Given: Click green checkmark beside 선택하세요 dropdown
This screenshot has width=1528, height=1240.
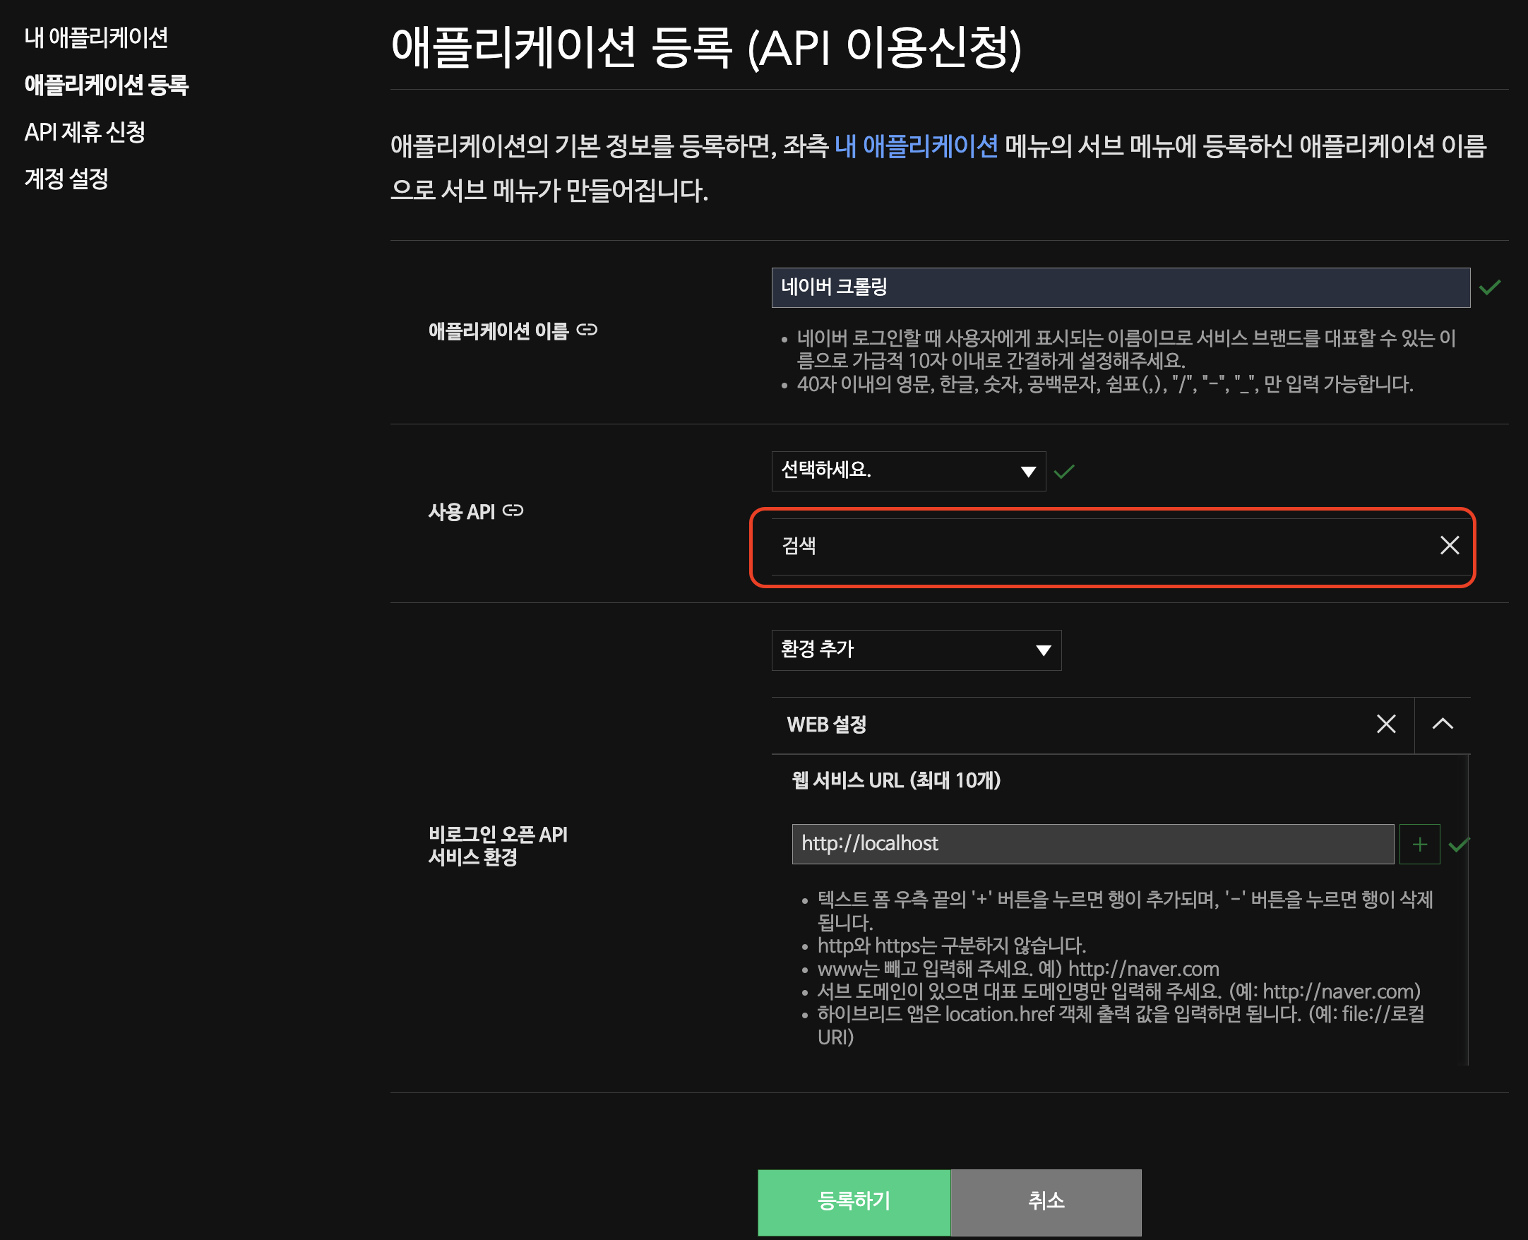Looking at the screenshot, I should click(x=1063, y=472).
